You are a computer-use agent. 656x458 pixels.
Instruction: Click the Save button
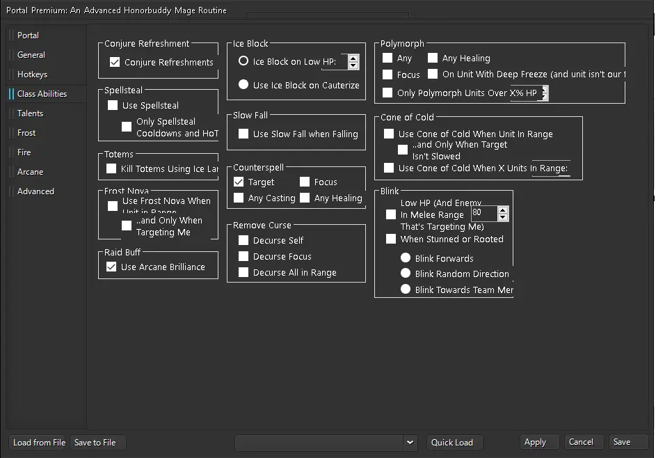628,442
